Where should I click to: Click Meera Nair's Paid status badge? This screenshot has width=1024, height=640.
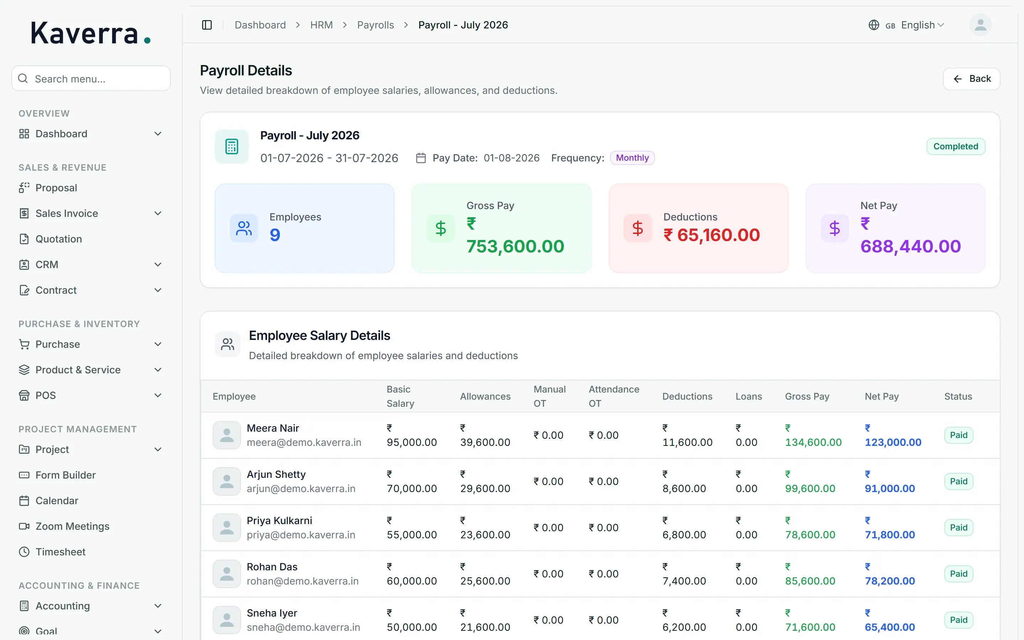pyautogui.click(x=959, y=435)
